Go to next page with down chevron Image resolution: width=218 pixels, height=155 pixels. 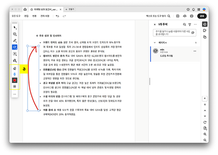tap(205, 116)
